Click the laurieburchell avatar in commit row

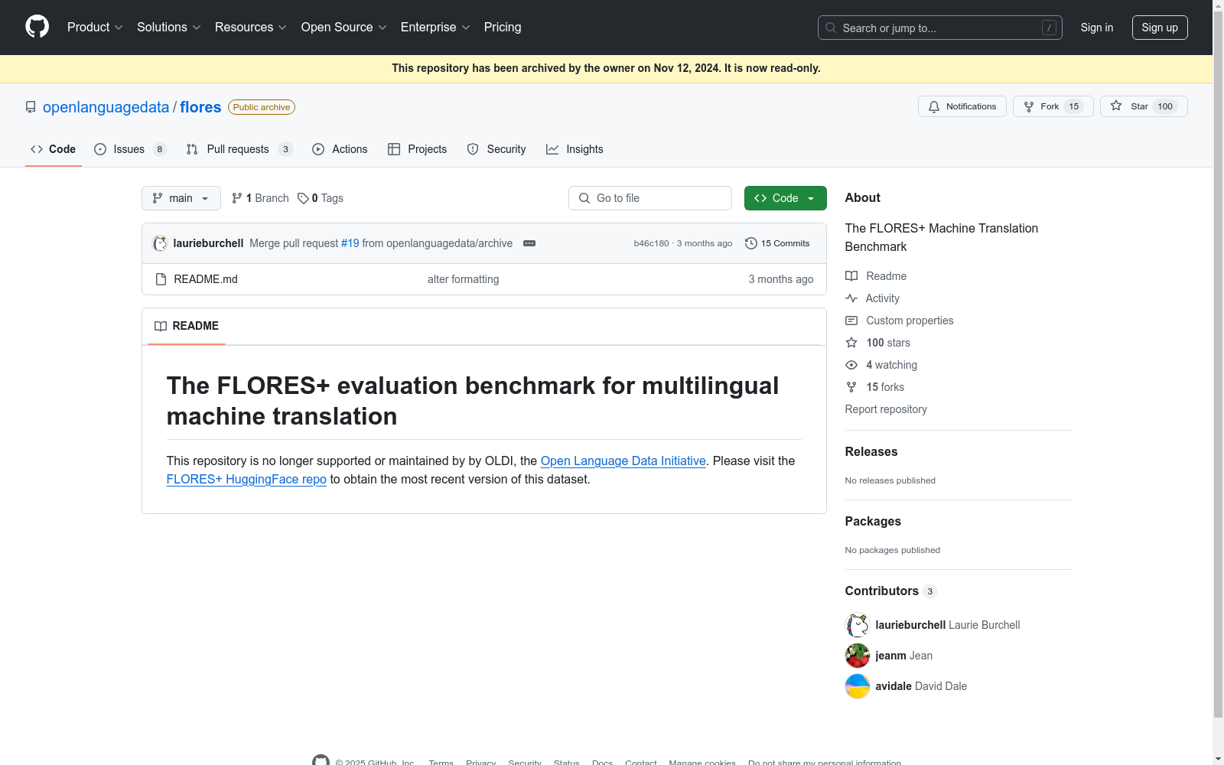(x=160, y=243)
